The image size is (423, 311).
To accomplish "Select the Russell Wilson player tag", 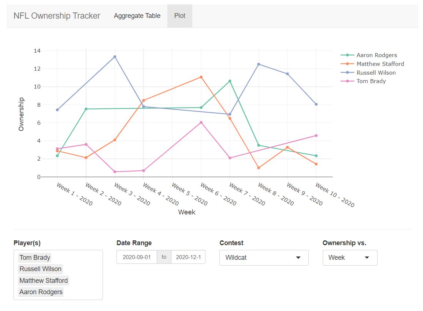I will (40, 269).
